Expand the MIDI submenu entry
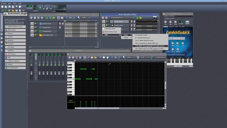The height and width of the screenshot is (128, 227). coord(111,35)
